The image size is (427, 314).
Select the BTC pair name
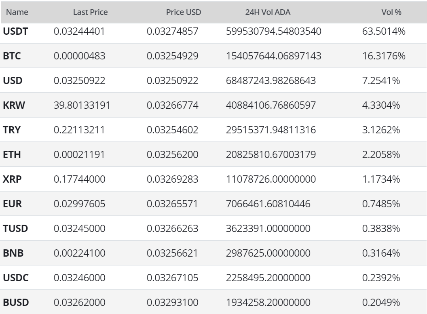pyautogui.click(x=12, y=56)
